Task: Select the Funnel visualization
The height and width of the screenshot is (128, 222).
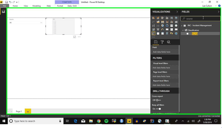Action: (158, 30)
